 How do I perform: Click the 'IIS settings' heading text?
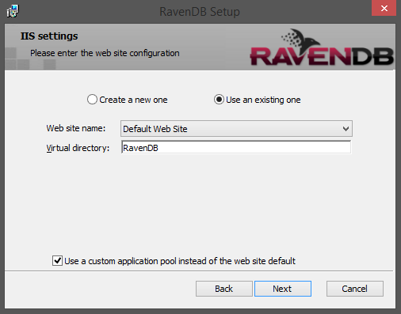click(x=49, y=36)
